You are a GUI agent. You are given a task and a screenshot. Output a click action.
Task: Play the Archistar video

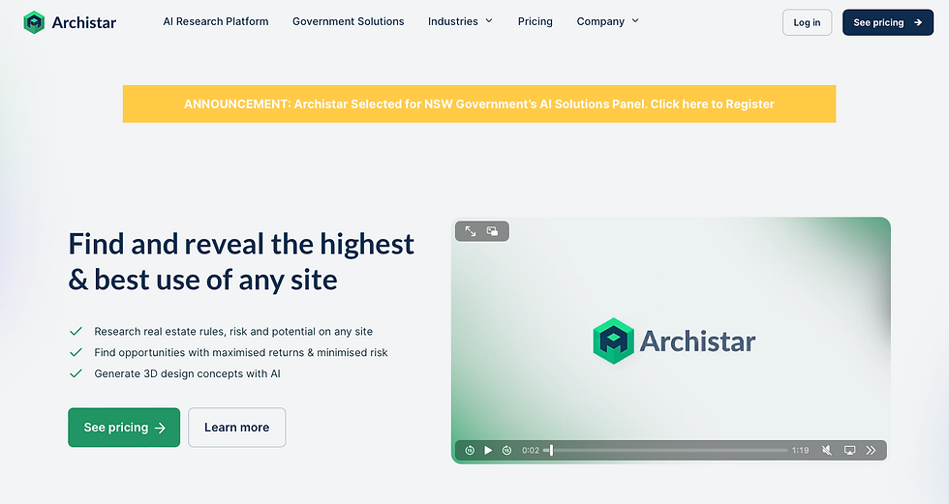pos(488,450)
